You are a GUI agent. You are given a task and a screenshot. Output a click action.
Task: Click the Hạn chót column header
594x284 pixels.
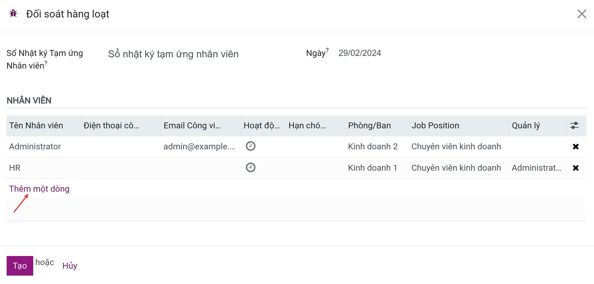pos(316,126)
